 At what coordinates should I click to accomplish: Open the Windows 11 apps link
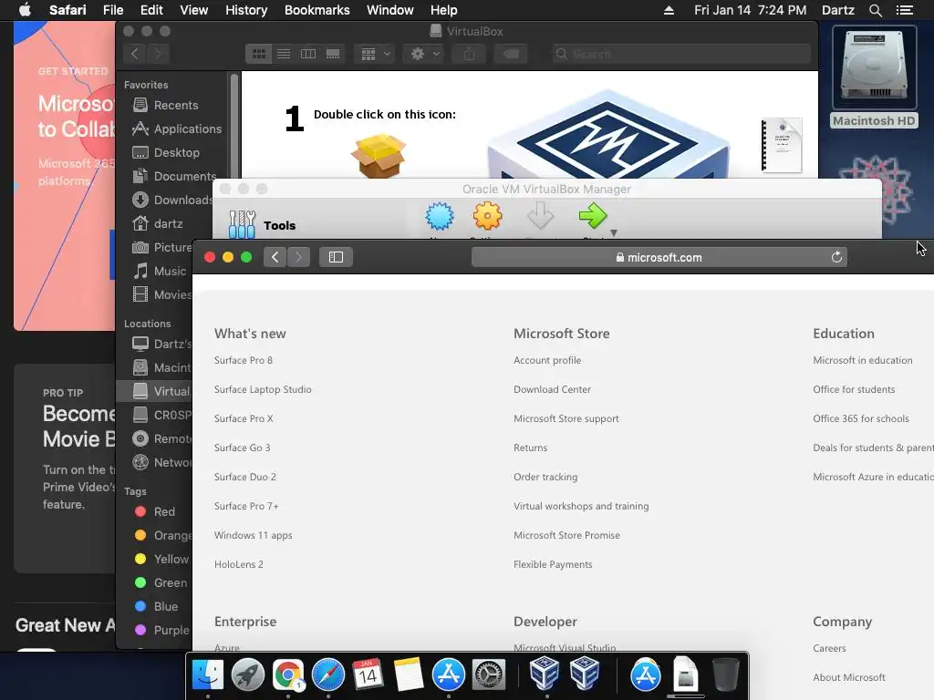tap(254, 535)
